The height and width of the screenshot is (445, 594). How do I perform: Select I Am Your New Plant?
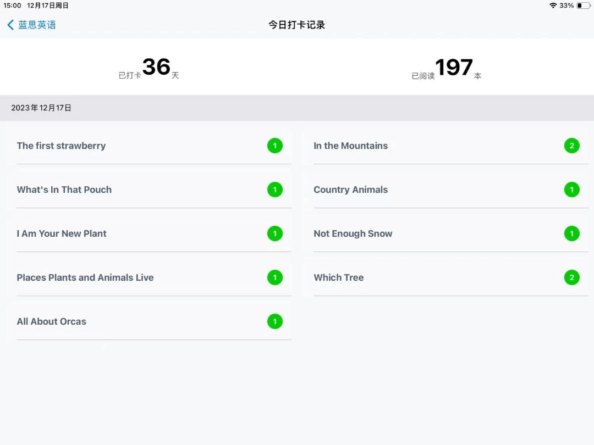62,233
